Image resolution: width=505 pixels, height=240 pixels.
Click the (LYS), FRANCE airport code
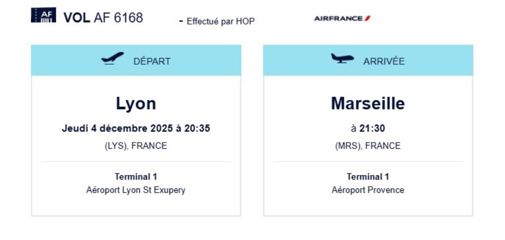136,146
